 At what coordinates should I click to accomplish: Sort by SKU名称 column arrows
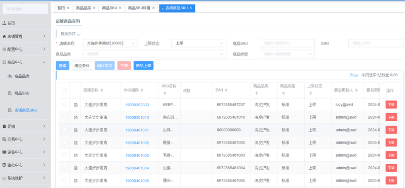(x=165, y=93)
